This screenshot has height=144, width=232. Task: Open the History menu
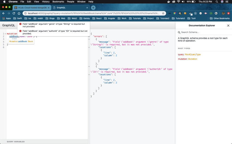[x=46, y=2]
